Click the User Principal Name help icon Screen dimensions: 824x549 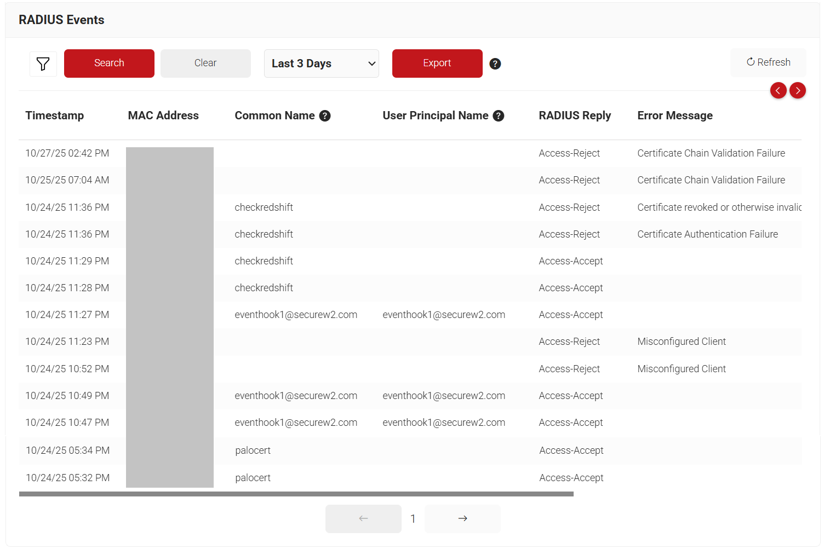click(498, 115)
